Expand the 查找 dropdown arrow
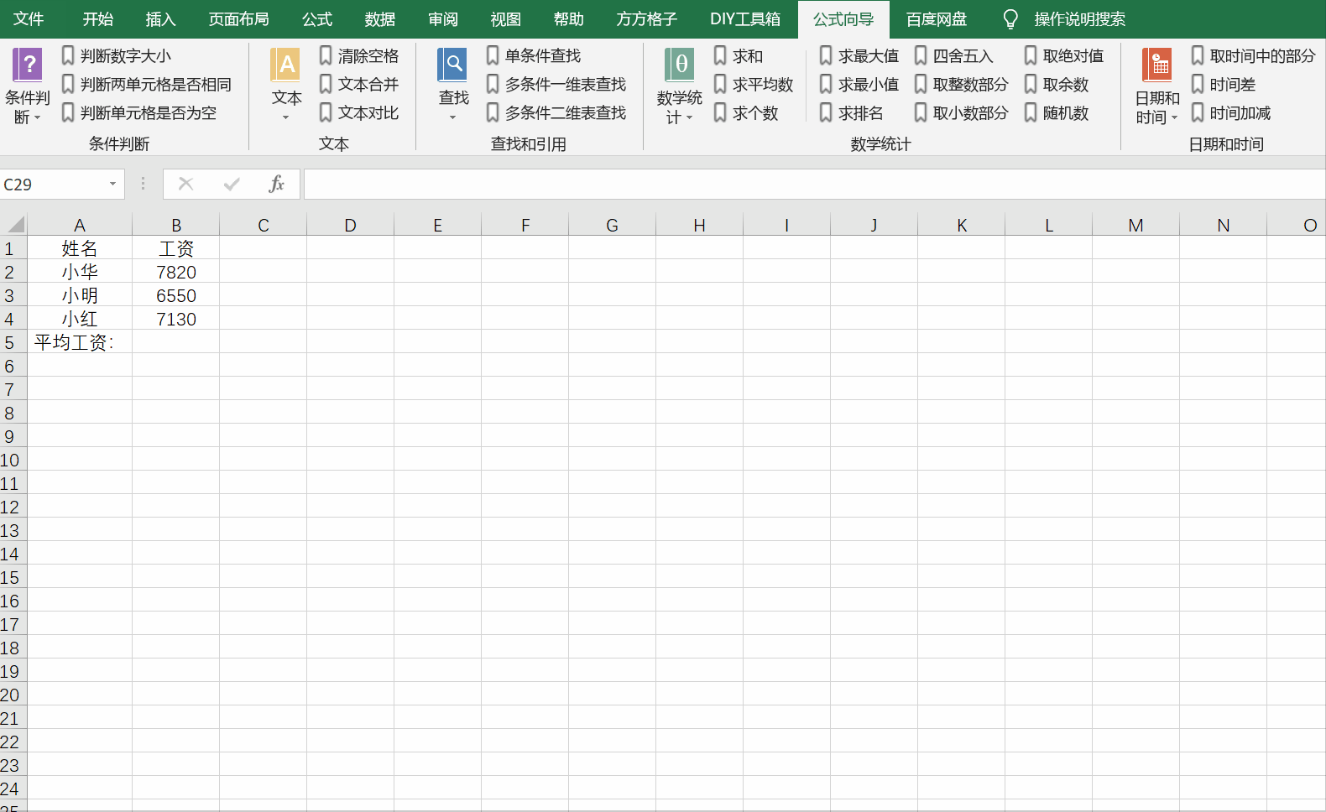 point(453,117)
